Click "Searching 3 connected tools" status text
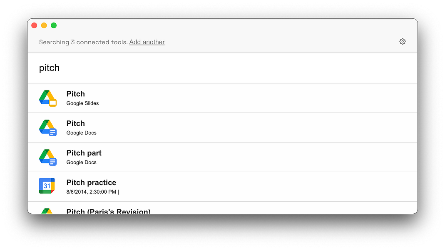This screenshot has height=250, width=445. (x=83, y=42)
